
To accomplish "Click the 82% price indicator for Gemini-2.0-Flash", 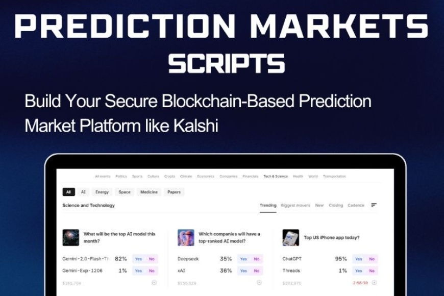I will 121,258.
